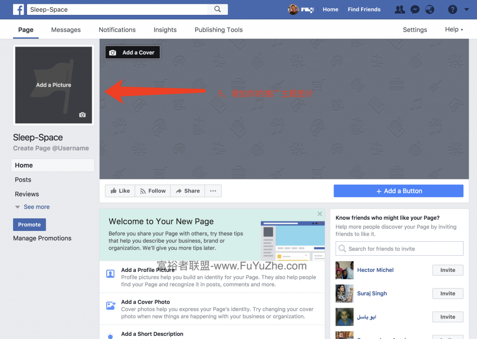Click the Promote button
This screenshot has height=339, width=477.
tap(29, 225)
